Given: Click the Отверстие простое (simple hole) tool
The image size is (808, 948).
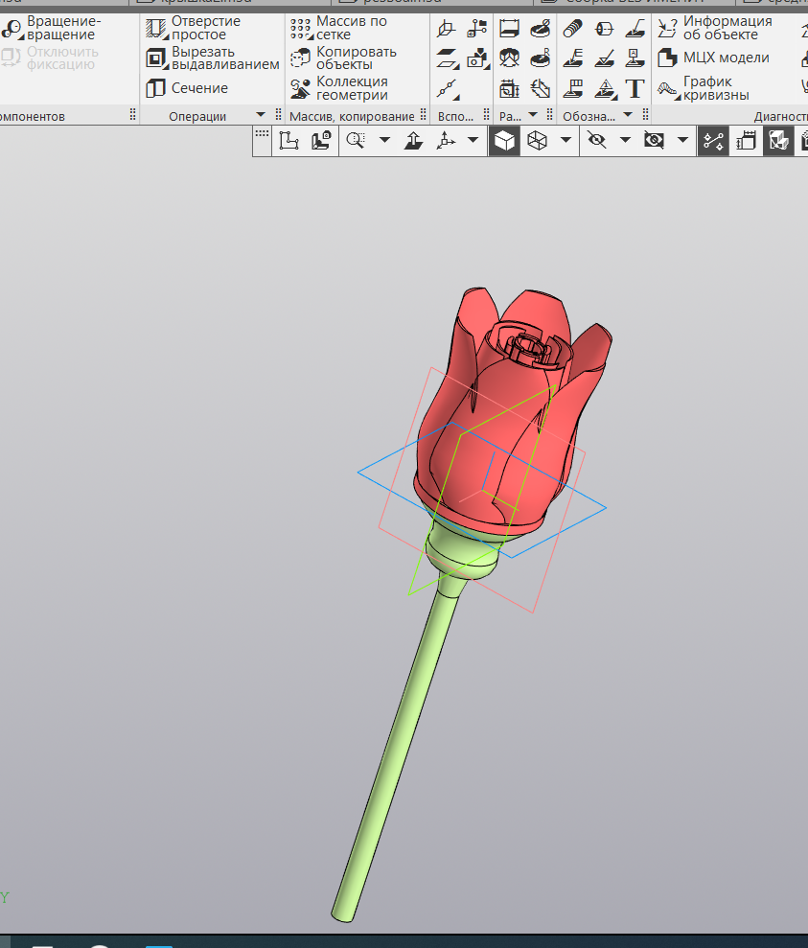Looking at the screenshot, I should [204, 28].
